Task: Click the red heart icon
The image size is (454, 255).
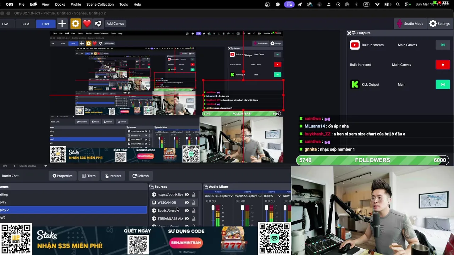Action: point(87,24)
